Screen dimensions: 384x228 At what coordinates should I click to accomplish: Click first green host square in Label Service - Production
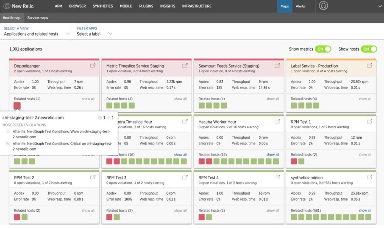294,105
